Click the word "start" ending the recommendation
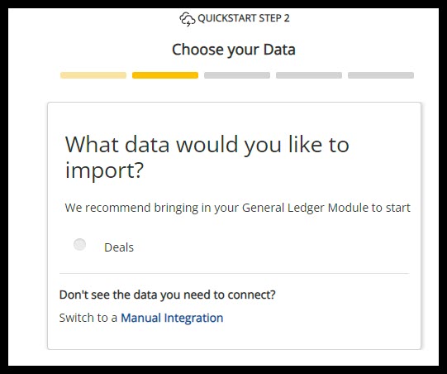 398,208
